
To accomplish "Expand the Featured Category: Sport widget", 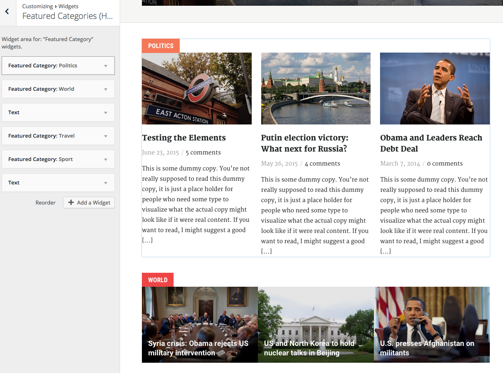I will click(58, 159).
